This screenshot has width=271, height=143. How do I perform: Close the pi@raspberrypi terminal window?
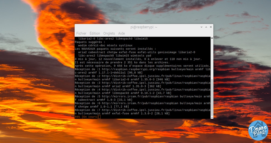(x=211, y=27)
